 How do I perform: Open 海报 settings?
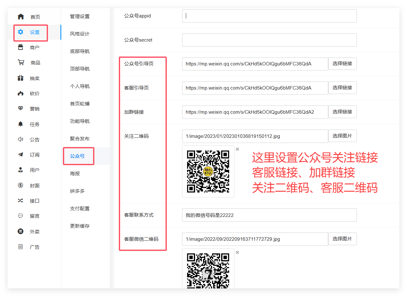click(75, 174)
